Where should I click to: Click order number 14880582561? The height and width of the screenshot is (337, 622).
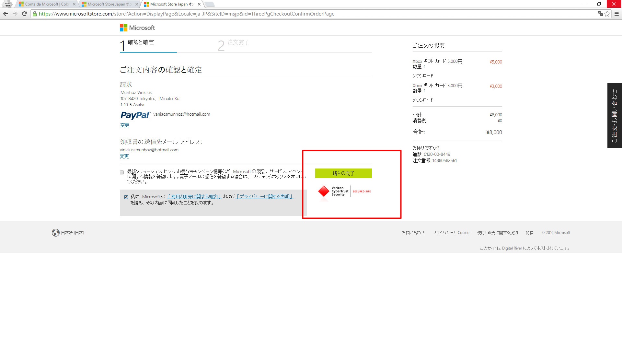click(x=444, y=160)
